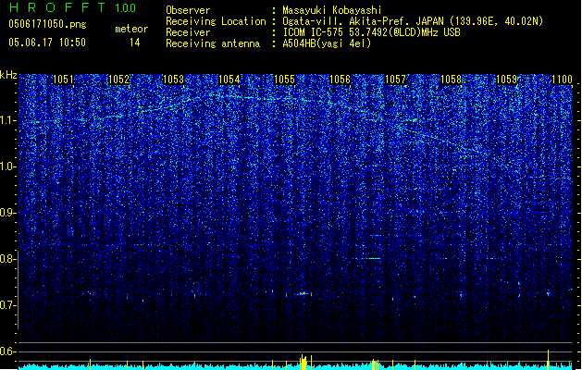Click the 0.9 kHz axis label

(x=8, y=213)
